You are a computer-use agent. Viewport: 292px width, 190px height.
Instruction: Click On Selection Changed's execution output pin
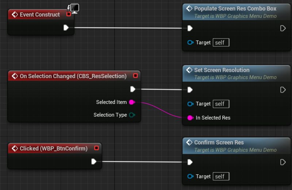coord(133,89)
